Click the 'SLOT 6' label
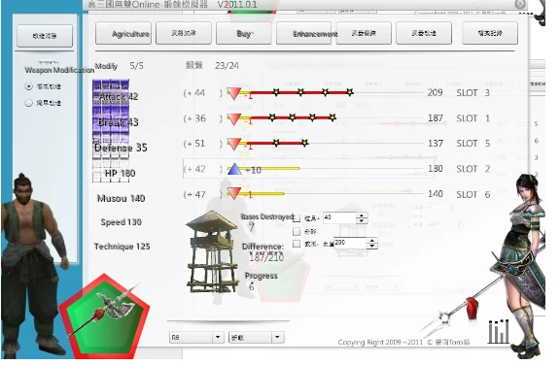560x365 pixels. [x=473, y=194]
